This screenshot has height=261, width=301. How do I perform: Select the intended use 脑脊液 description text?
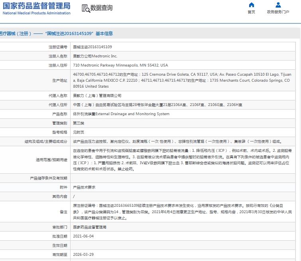pos(182,160)
